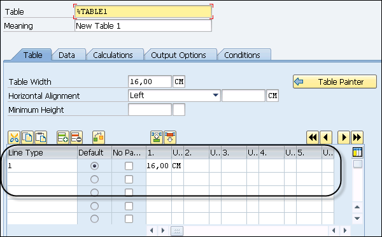
Task: Select Default radio button for line type 1
Action: click(x=94, y=166)
